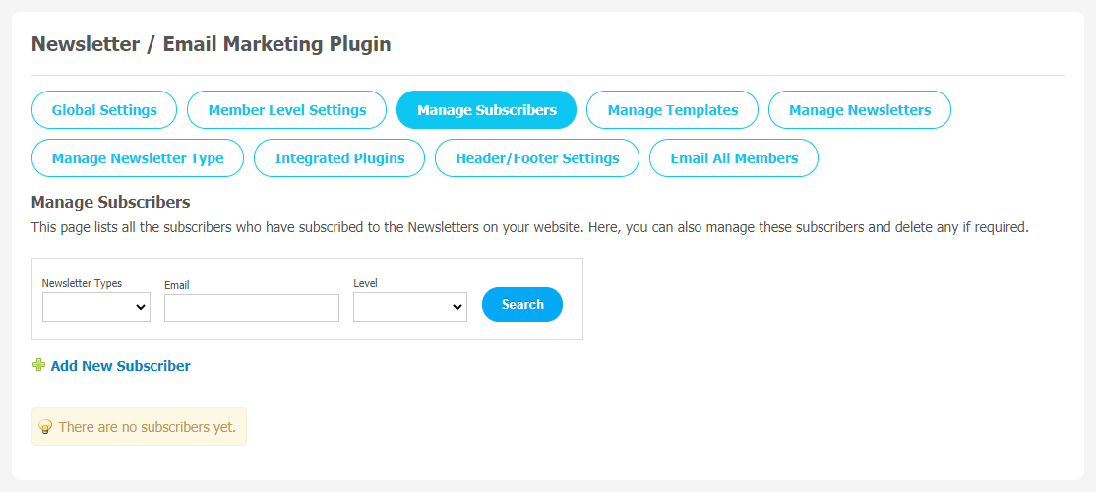Click the lightbulb tip icon
The image size is (1096, 492).
pyautogui.click(x=45, y=427)
